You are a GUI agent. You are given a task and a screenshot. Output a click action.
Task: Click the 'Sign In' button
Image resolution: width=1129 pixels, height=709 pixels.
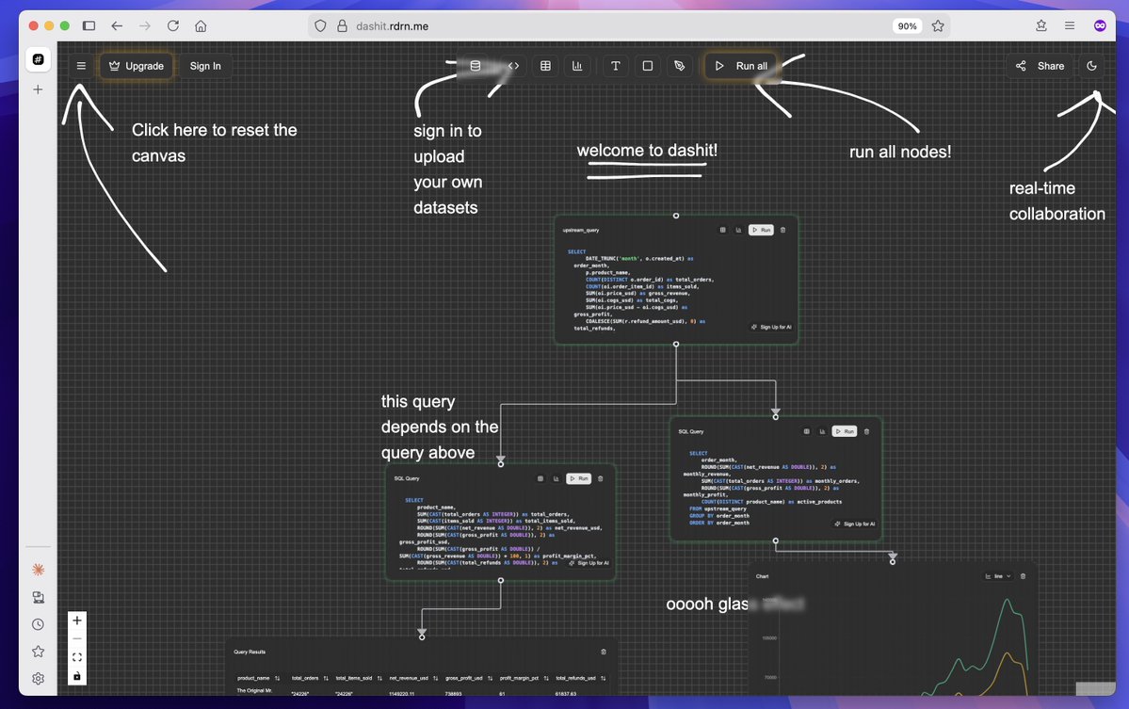point(205,66)
